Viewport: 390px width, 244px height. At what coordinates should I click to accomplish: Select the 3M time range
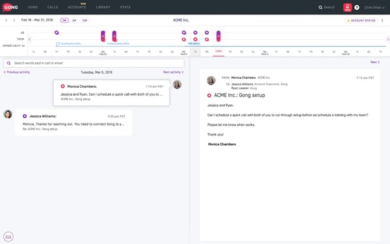click(x=74, y=20)
